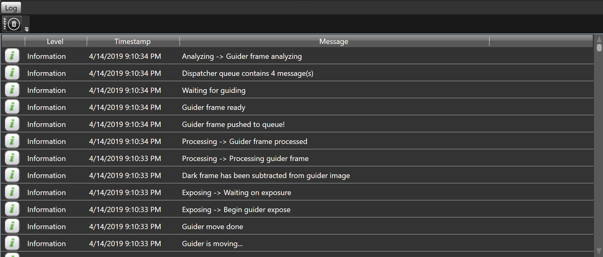The image size is (603, 257).
Task: Click info icon of Guider frame ready row
Action: 12,107
